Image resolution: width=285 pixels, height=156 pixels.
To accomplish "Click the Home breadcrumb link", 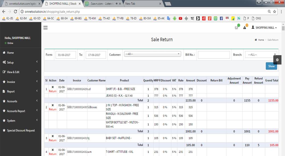I will pyautogui.click(x=261, y=40).
